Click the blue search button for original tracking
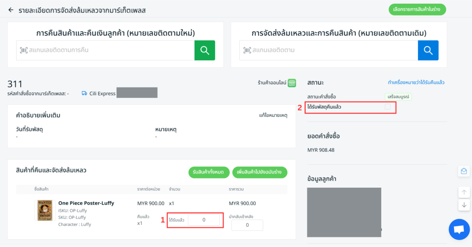The width and height of the screenshot is (472, 247). [x=428, y=50]
